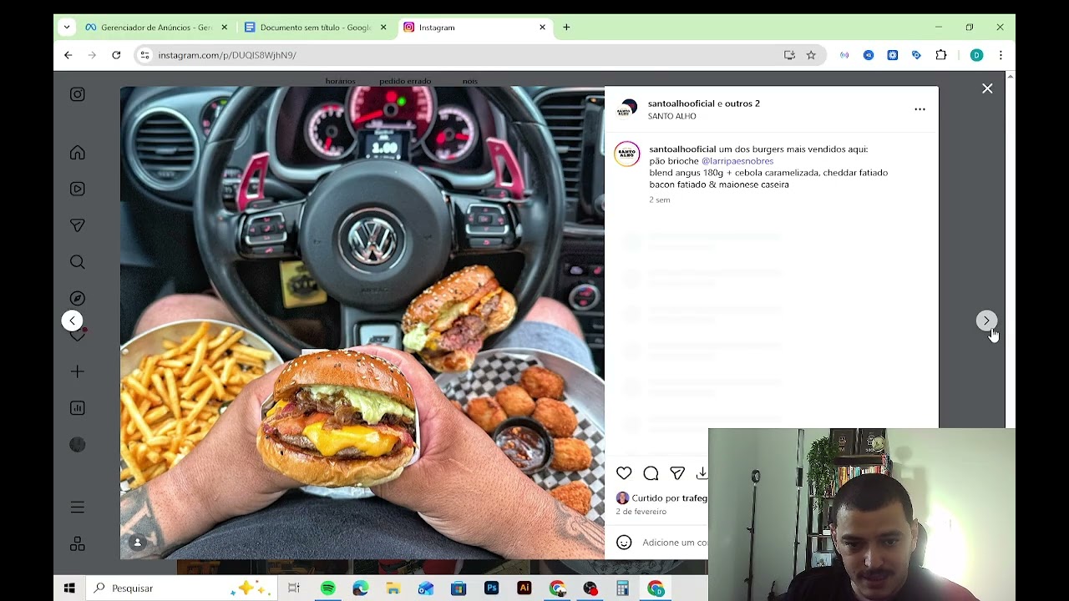Open santoalhooficial profile from post header
The height and width of the screenshot is (601, 1069).
681,104
